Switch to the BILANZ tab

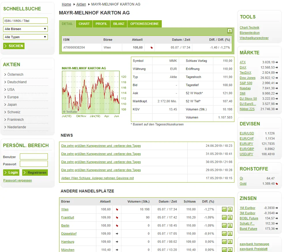[119, 24]
